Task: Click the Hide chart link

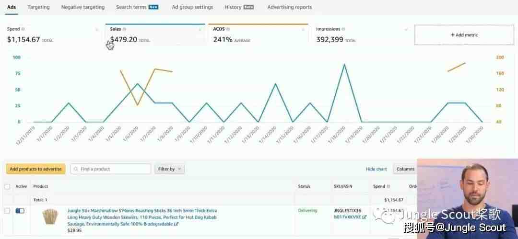Action: coord(377,169)
